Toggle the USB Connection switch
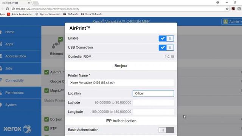The width and height of the screenshot is (242, 136). coord(166,48)
